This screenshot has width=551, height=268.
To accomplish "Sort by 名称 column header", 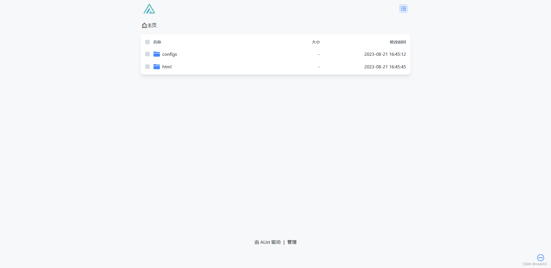I will pos(157,42).
